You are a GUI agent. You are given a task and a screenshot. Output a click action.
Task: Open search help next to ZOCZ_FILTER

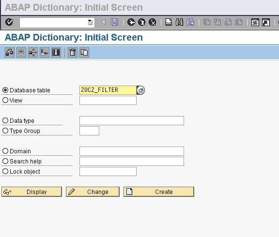141,90
